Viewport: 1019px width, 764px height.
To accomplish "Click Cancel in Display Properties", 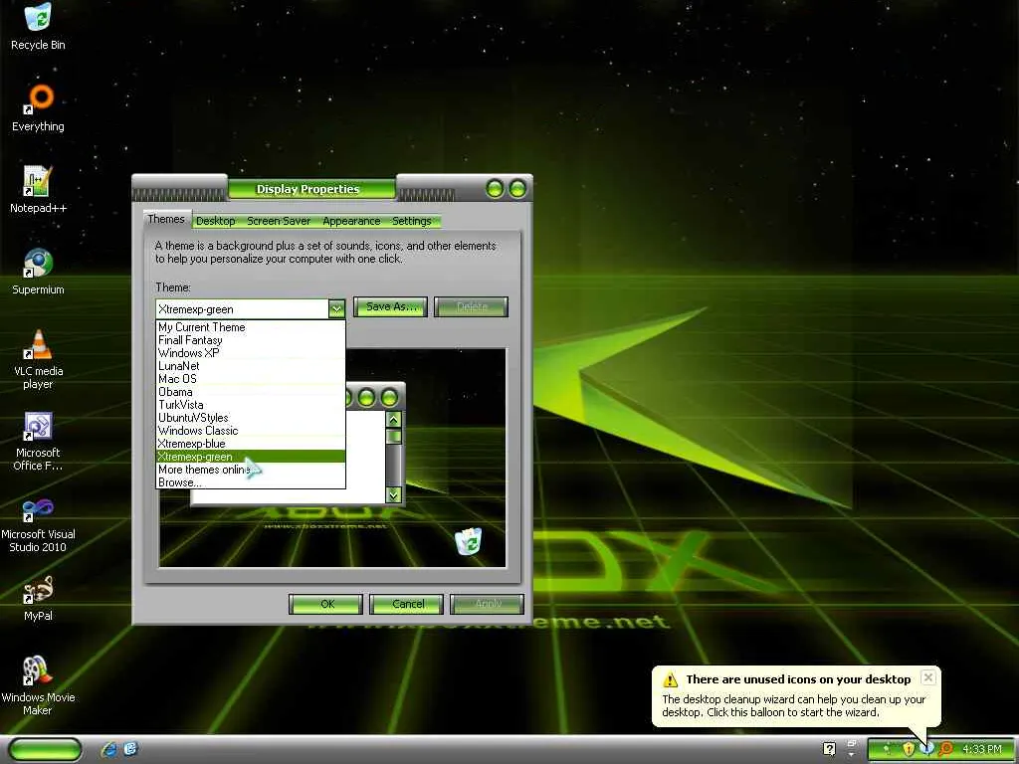I will [x=407, y=604].
